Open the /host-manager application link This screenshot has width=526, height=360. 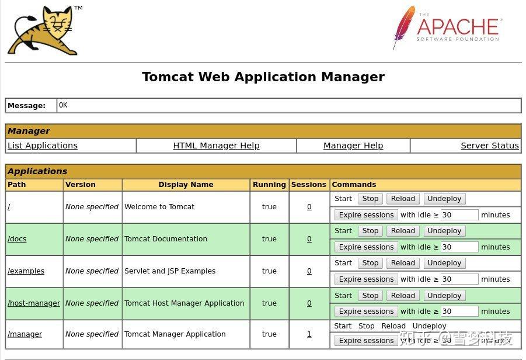pos(34,303)
